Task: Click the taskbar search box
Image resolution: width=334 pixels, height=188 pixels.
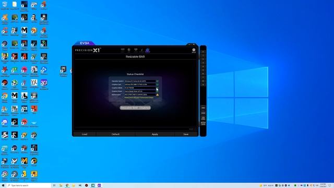Action: [29, 185]
